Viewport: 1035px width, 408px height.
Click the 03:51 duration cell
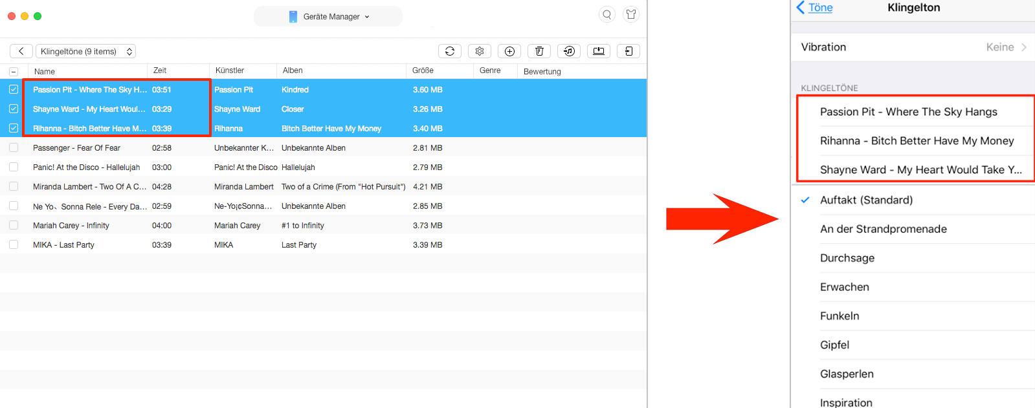point(162,90)
